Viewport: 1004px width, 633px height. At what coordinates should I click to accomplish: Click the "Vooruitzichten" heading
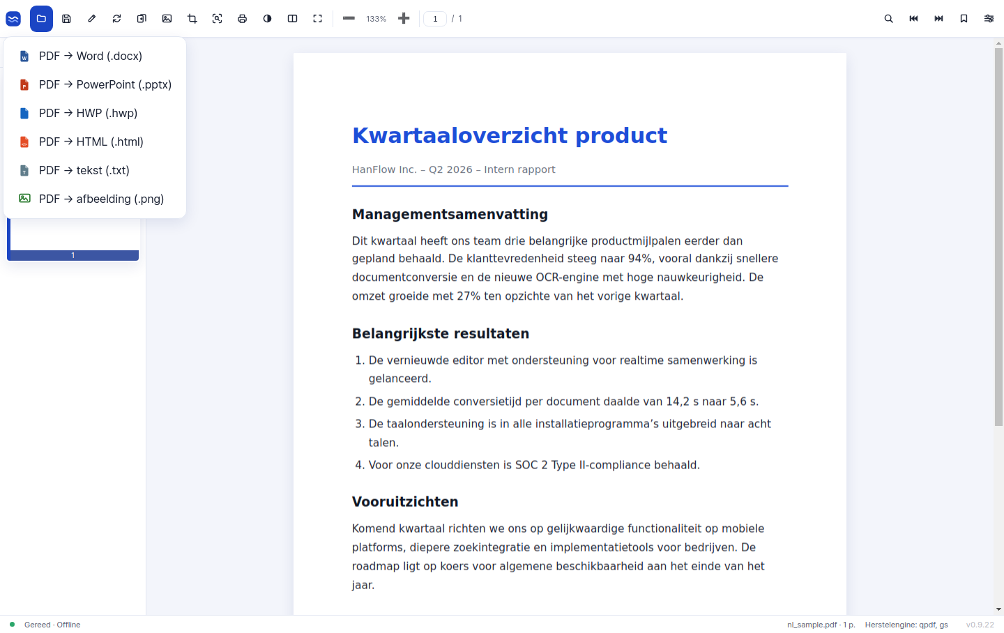405,502
